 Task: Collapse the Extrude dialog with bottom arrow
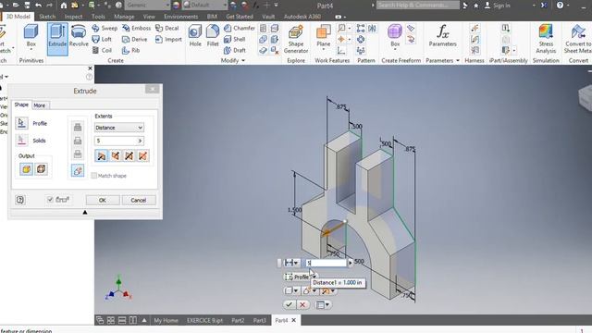[85, 213]
